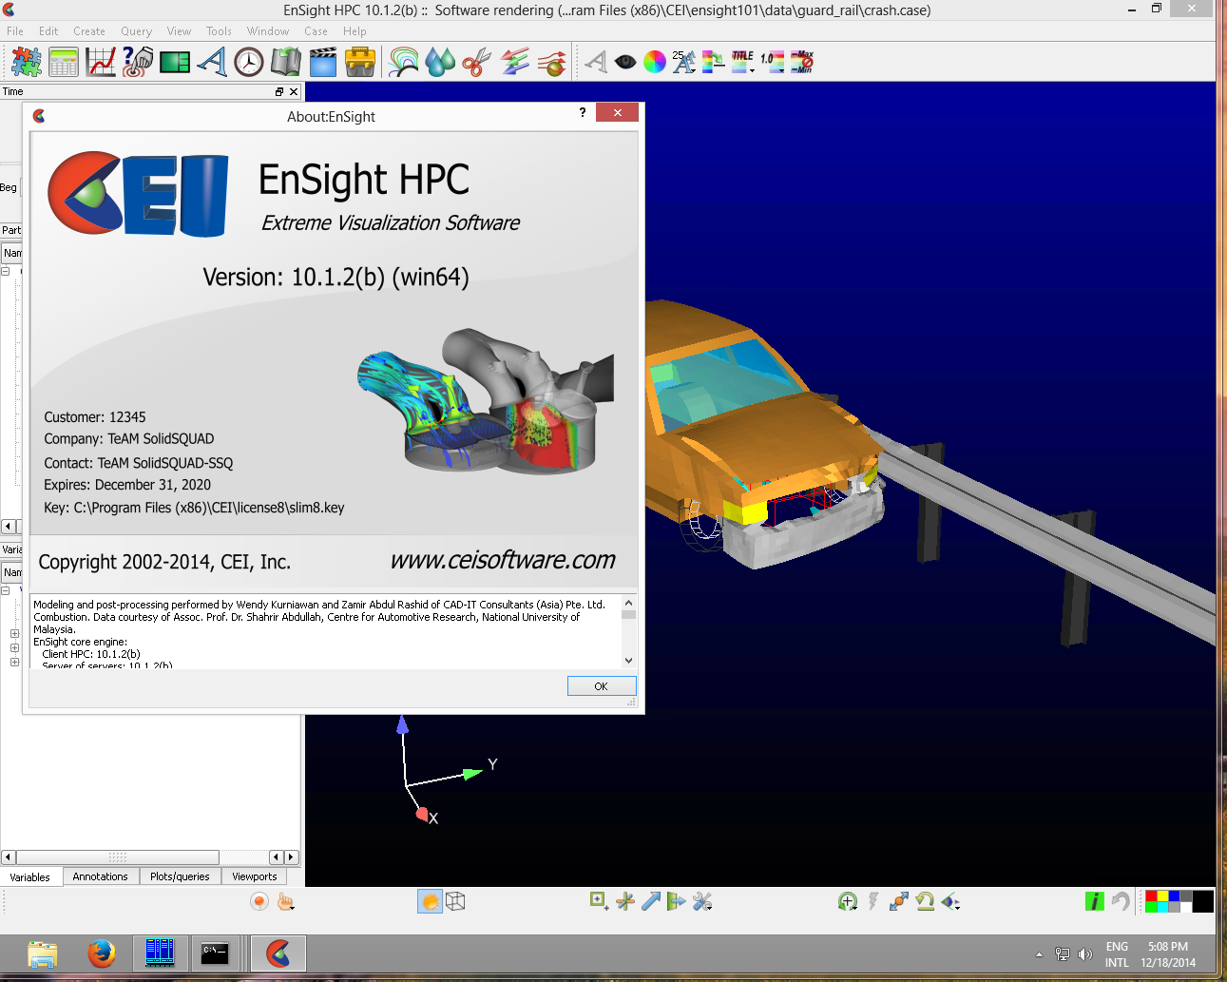The image size is (1227, 982).
Task: Click OK in the About:EnSight dialog
Action: (602, 686)
